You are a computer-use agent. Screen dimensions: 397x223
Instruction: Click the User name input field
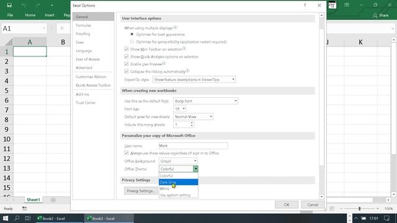193,146
